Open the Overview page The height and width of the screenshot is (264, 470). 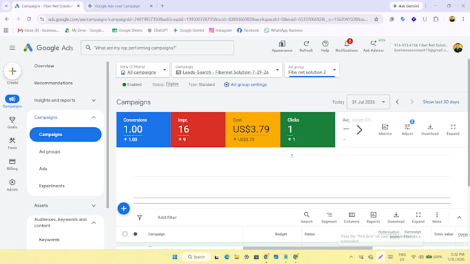(x=44, y=66)
